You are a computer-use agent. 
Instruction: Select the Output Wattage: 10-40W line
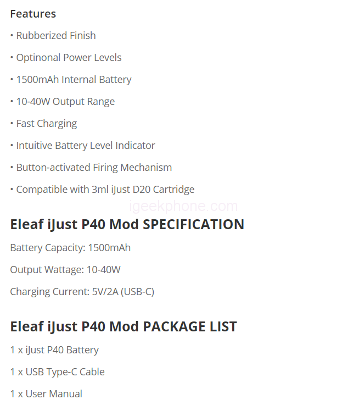pos(65,270)
